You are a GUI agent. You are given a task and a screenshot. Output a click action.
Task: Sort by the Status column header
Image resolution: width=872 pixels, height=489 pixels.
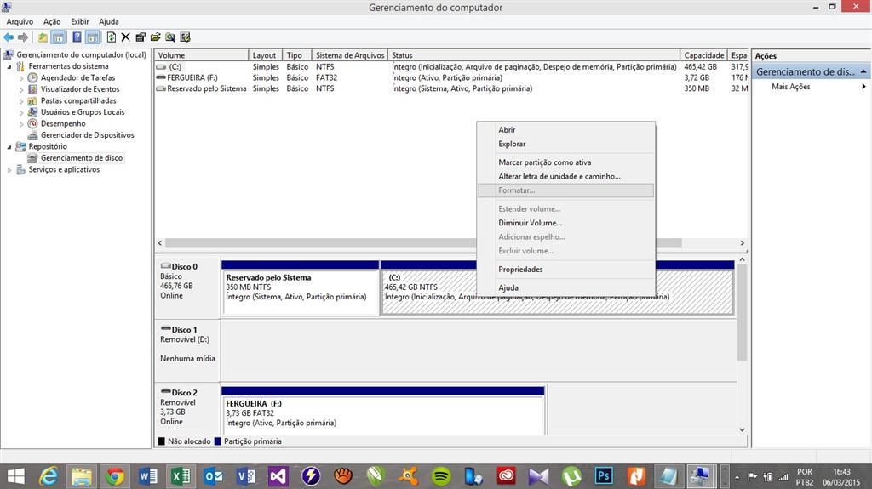click(534, 55)
